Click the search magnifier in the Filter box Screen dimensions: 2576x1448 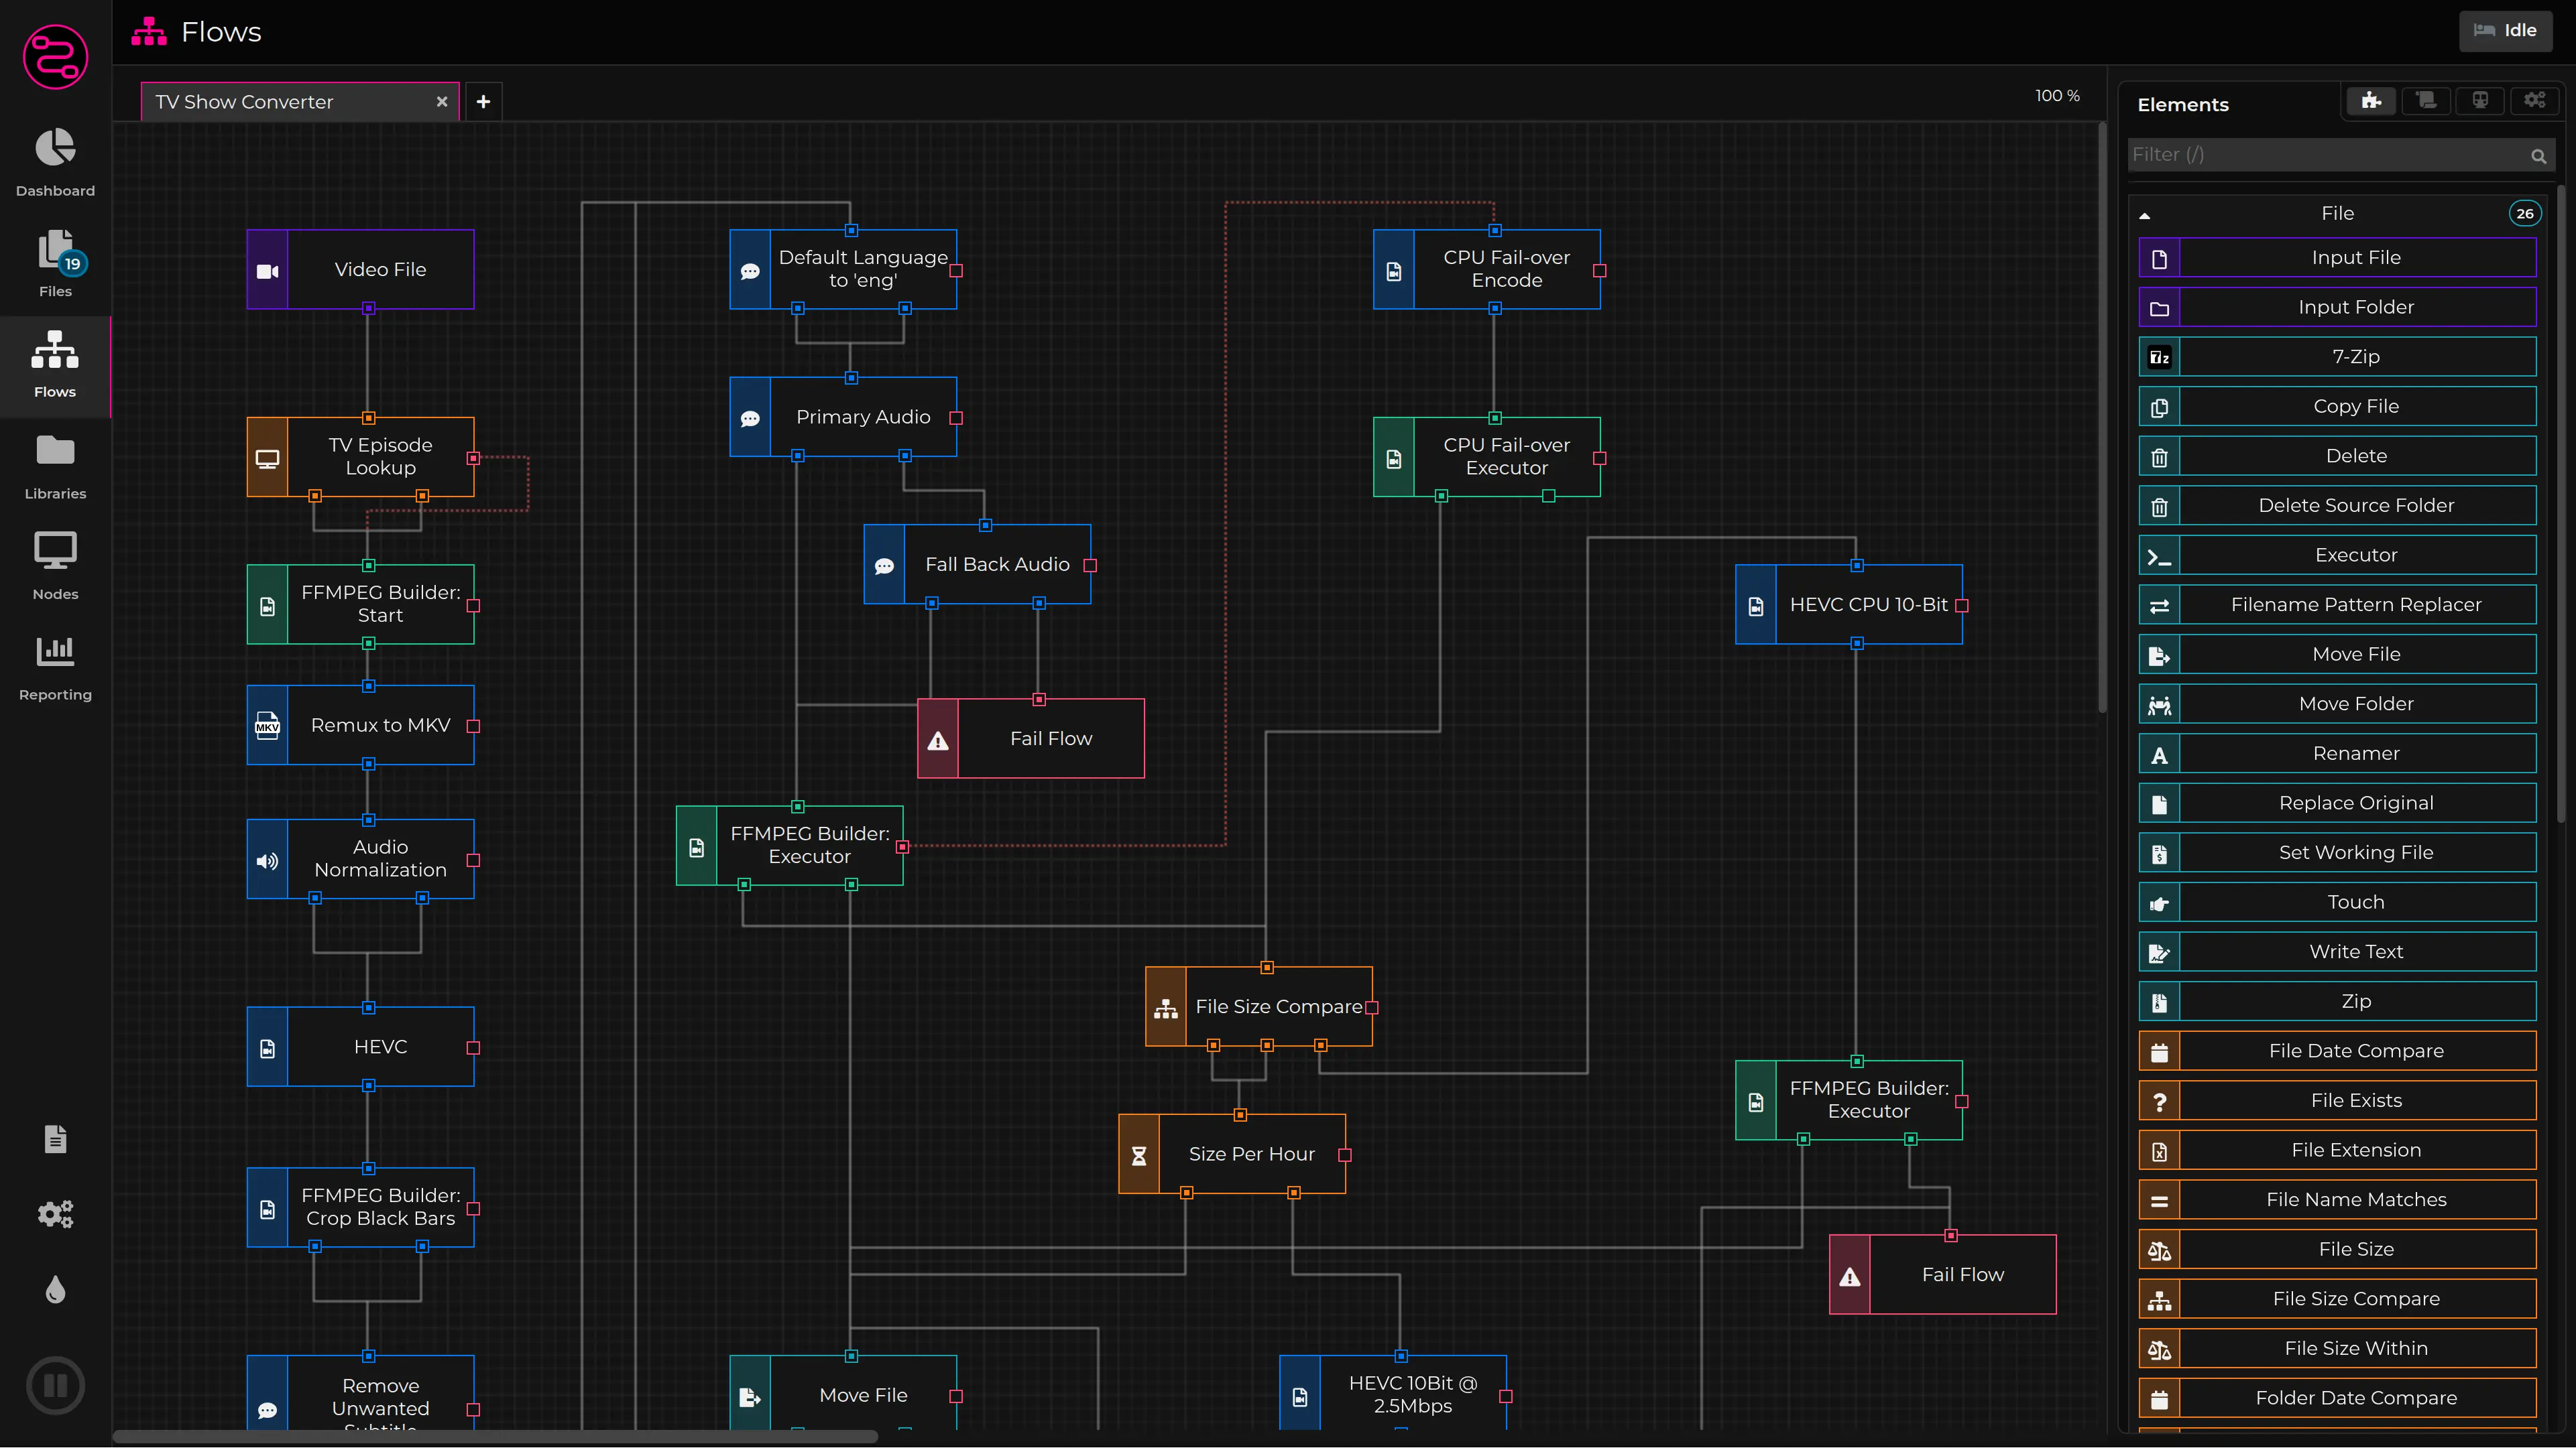point(2538,155)
